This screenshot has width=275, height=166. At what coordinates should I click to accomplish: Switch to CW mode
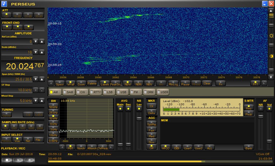click(x=82, y=92)
